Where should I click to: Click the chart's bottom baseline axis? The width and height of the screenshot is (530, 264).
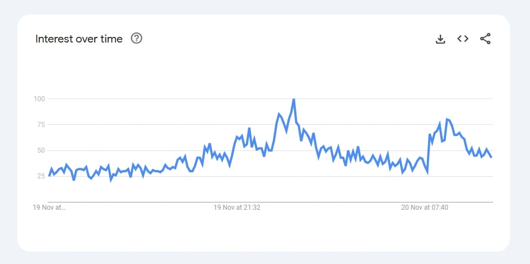click(x=270, y=202)
